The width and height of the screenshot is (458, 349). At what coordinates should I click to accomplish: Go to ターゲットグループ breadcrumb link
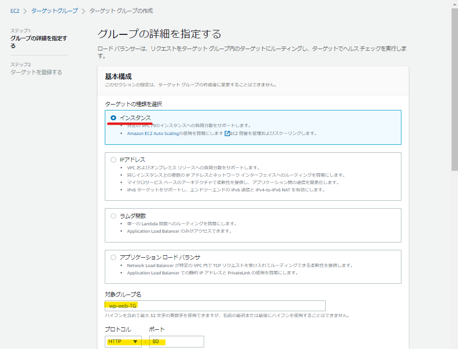(x=54, y=11)
